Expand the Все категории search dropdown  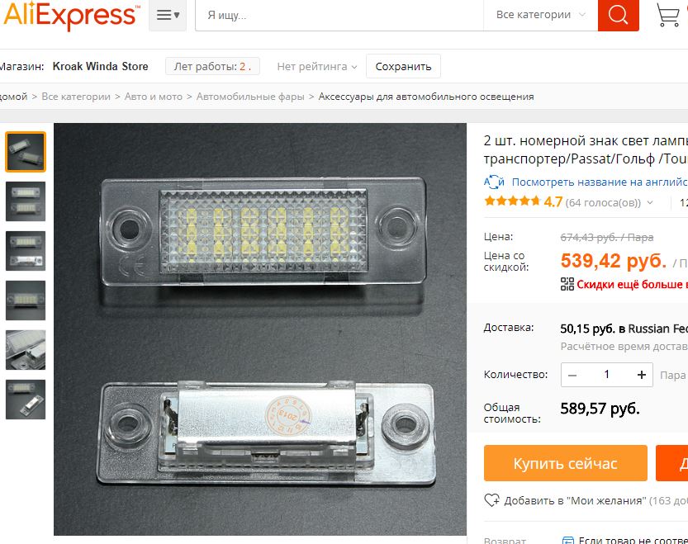click(540, 15)
